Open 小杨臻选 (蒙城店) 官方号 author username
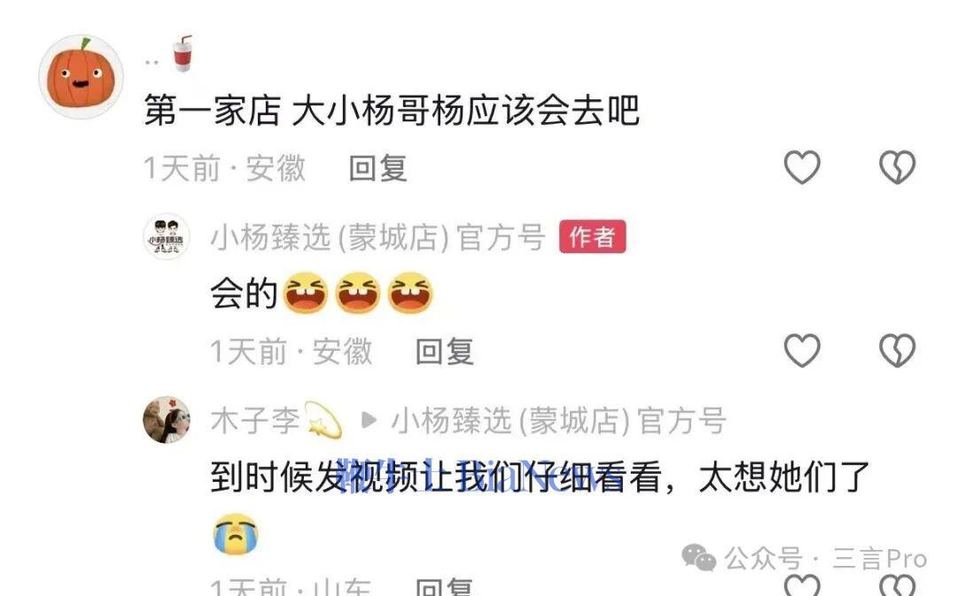The width and height of the screenshot is (957, 596). (377, 237)
